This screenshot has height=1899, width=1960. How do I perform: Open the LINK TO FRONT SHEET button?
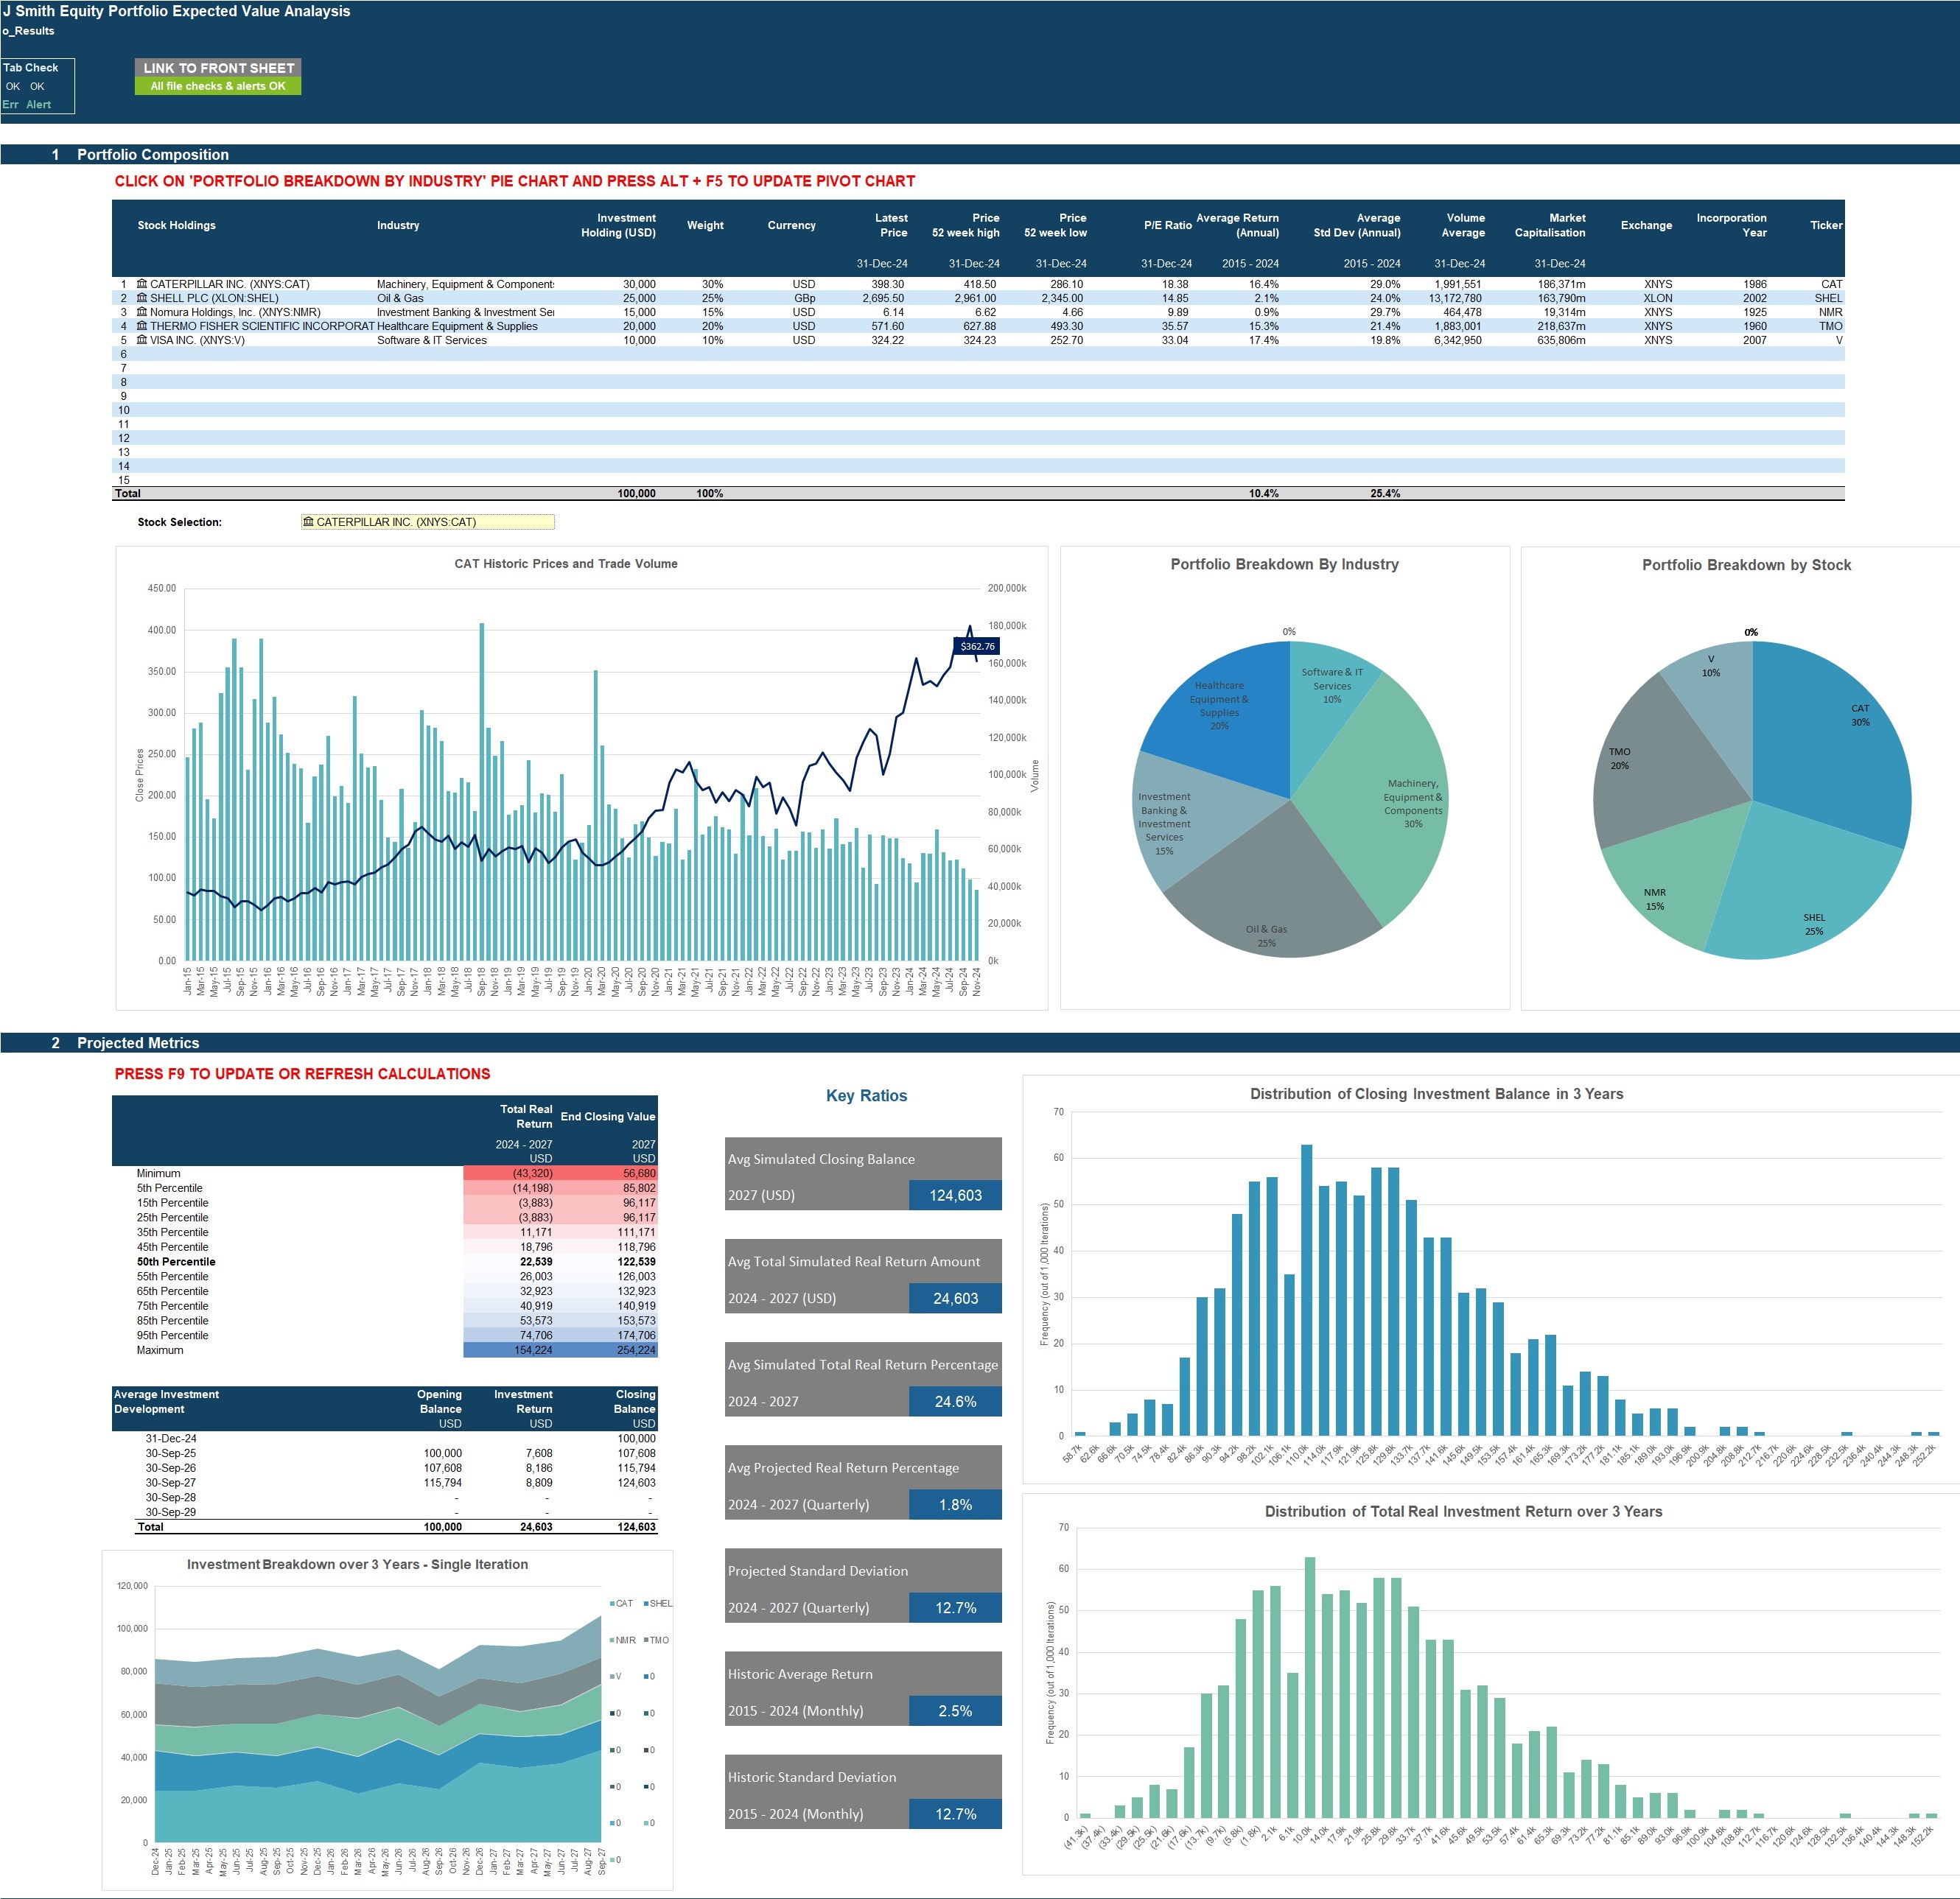pyautogui.click(x=218, y=68)
